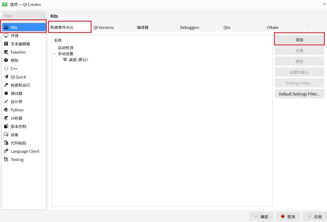The height and width of the screenshot is (222, 327).
Task: Open the Language Client settings icon
Action: 6,151
